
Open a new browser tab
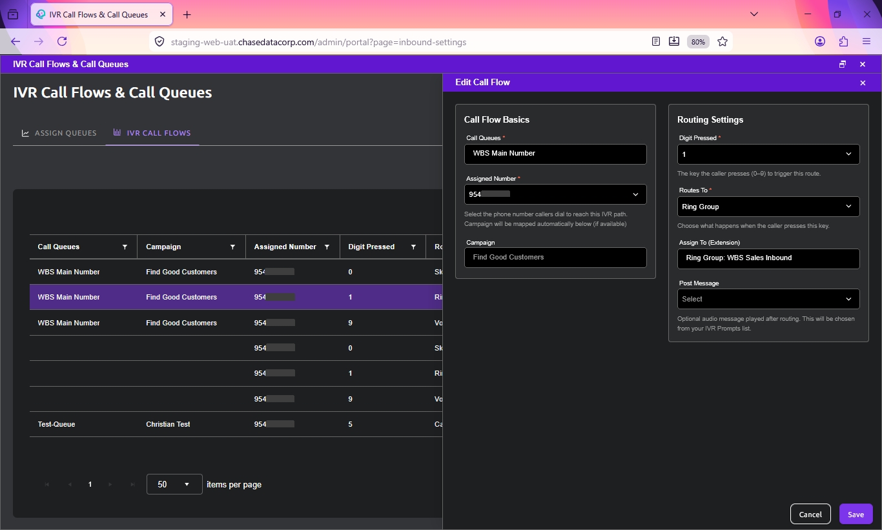tap(187, 14)
